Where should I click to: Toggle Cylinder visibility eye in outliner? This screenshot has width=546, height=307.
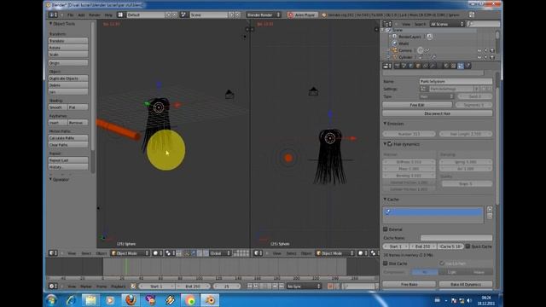[479, 57]
